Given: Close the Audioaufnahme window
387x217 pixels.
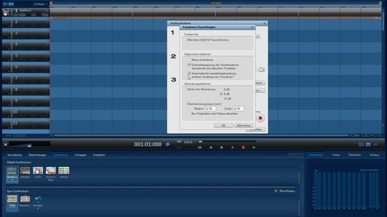Looking at the screenshot, I should [x=265, y=24].
